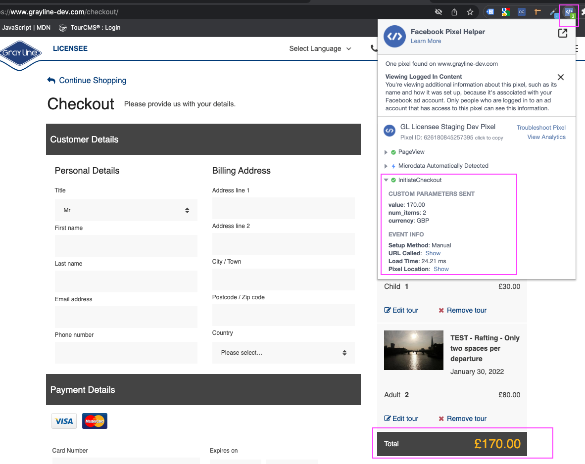585x464 pixels.
Task: Click the Continue Shopping arrow icon
Action: (x=51, y=80)
